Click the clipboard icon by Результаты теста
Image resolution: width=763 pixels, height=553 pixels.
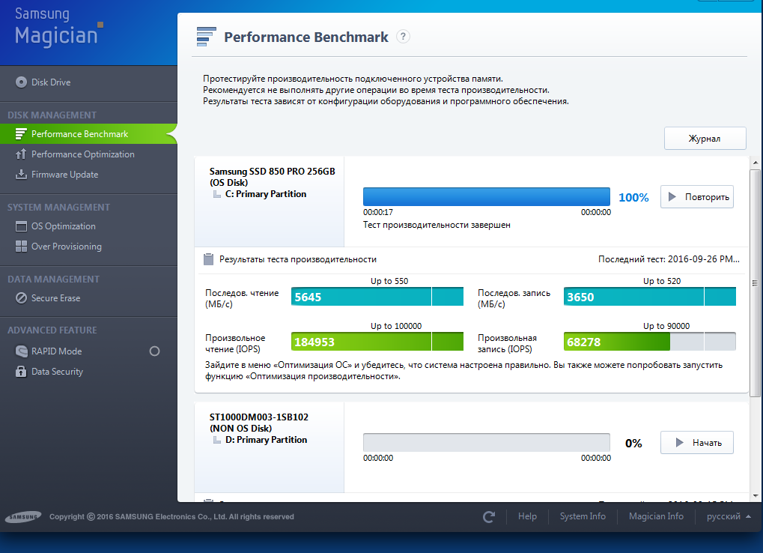(x=208, y=259)
